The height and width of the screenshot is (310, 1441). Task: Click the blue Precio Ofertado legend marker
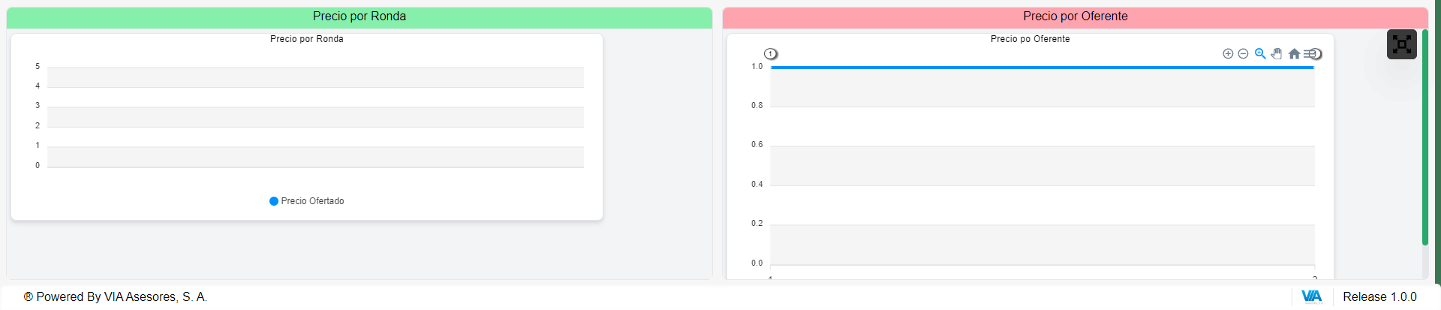[x=274, y=201]
